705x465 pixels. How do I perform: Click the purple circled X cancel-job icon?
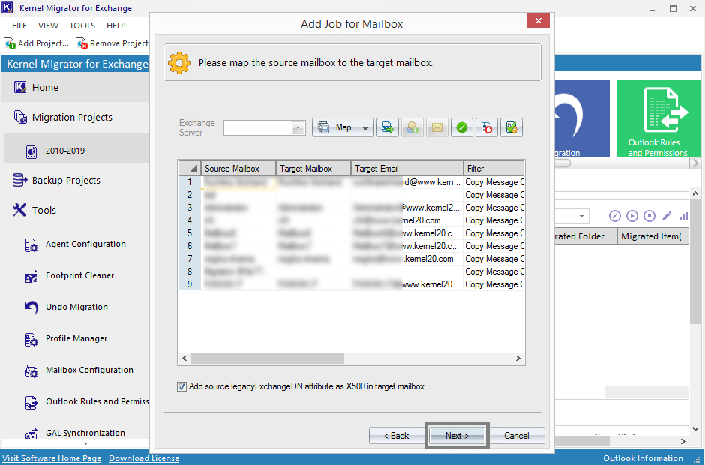[x=615, y=216]
